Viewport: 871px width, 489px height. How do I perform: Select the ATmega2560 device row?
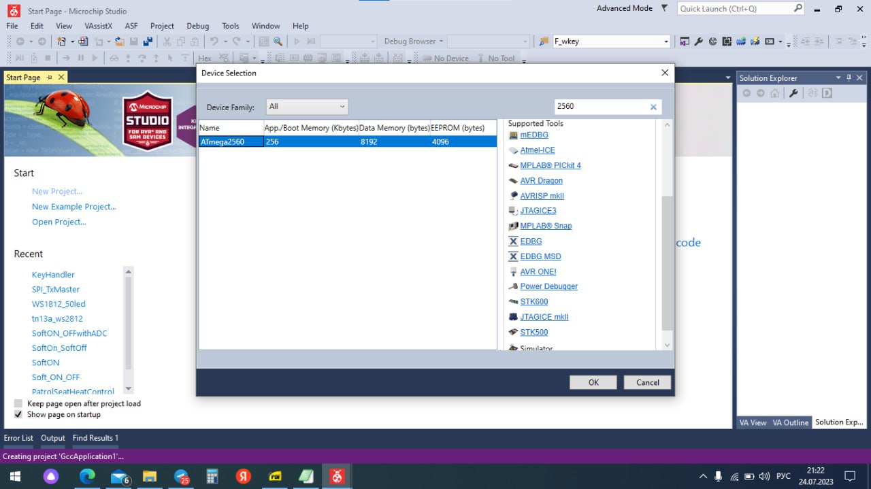click(348, 141)
